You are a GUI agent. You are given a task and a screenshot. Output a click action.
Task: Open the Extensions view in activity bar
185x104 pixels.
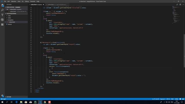[x=2, y=25]
